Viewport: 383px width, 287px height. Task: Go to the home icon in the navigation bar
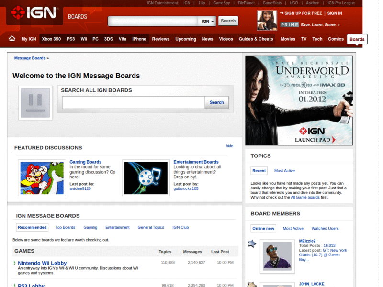pos(12,39)
